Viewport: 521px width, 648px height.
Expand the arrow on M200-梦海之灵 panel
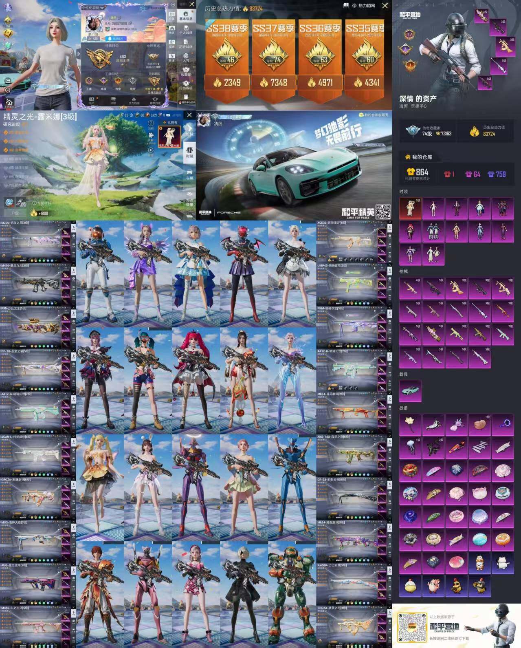pos(73,227)
